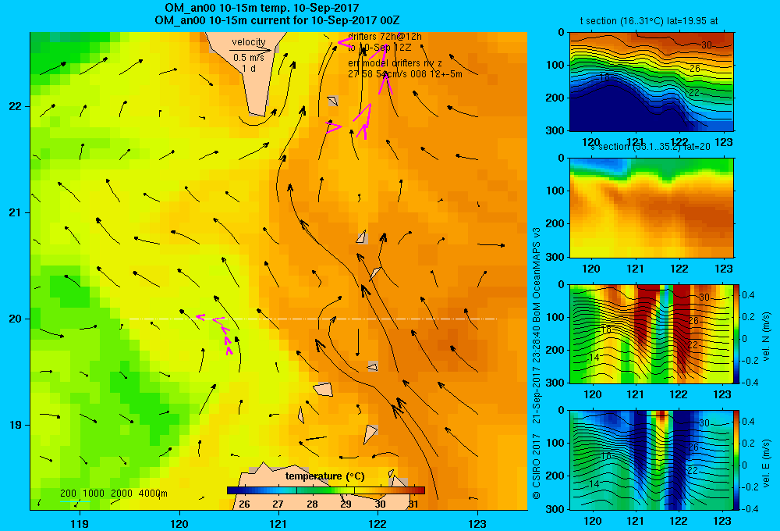Open the salinity section panel
This screenshot has height=531, width=780.
click(x=651, y=208)
